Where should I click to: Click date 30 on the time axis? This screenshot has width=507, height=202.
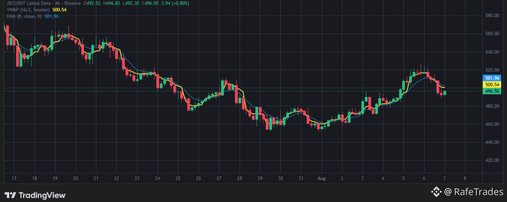280,178
